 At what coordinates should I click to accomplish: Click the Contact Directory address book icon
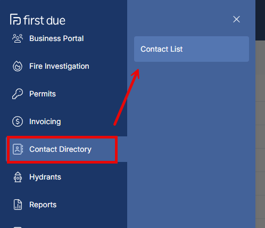[18, 149]
